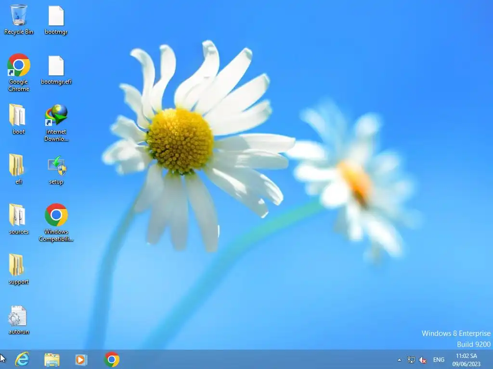Open Chrome from the taskbar
Viewport: 493px width, 369px height.
(112, 359)
